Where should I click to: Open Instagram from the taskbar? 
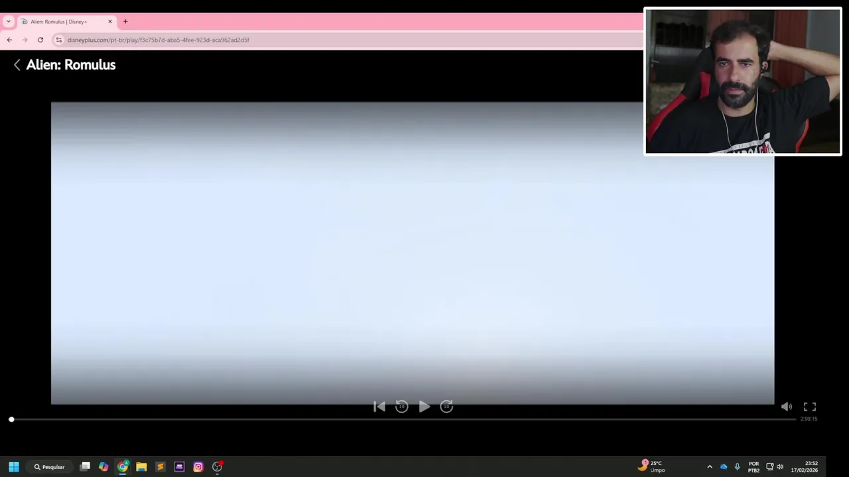(x=198, y=466)
